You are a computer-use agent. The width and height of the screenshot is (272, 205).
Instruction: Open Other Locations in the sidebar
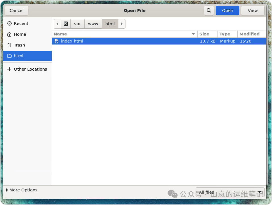pos(28,69)
